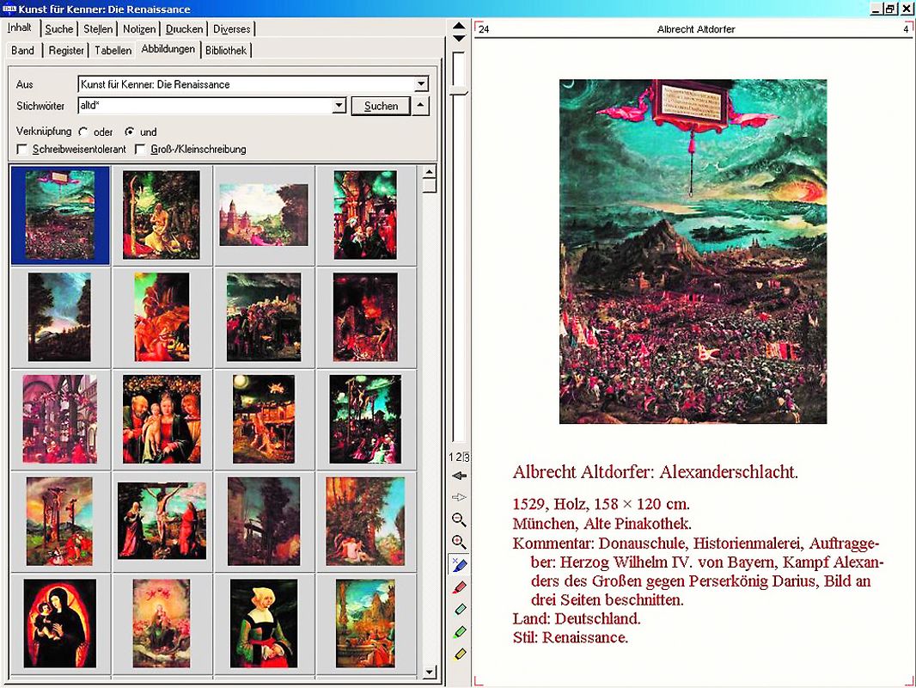
Task: Check the Groß-/Kleinschreibung option
Action: pyautogui.click(x=140, y=149)
